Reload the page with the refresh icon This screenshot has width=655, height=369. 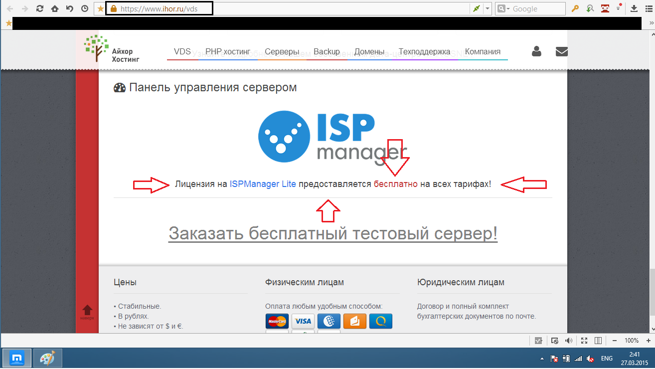coord(40,8)
